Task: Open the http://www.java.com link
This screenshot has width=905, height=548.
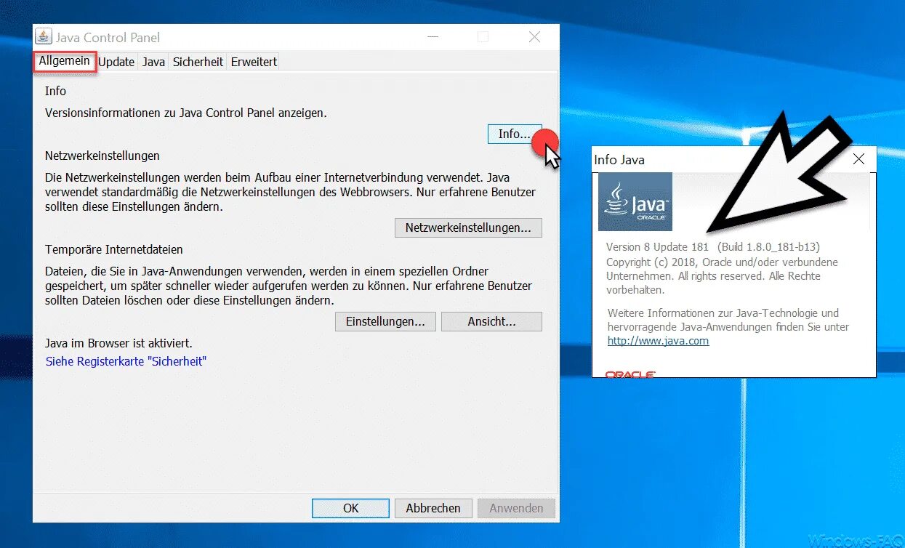Action: click(658, 341)
